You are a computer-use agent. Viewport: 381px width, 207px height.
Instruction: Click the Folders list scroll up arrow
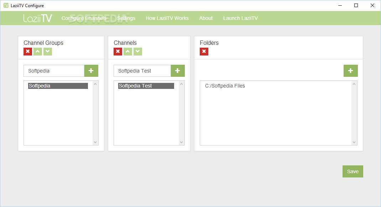pos(354,84)
